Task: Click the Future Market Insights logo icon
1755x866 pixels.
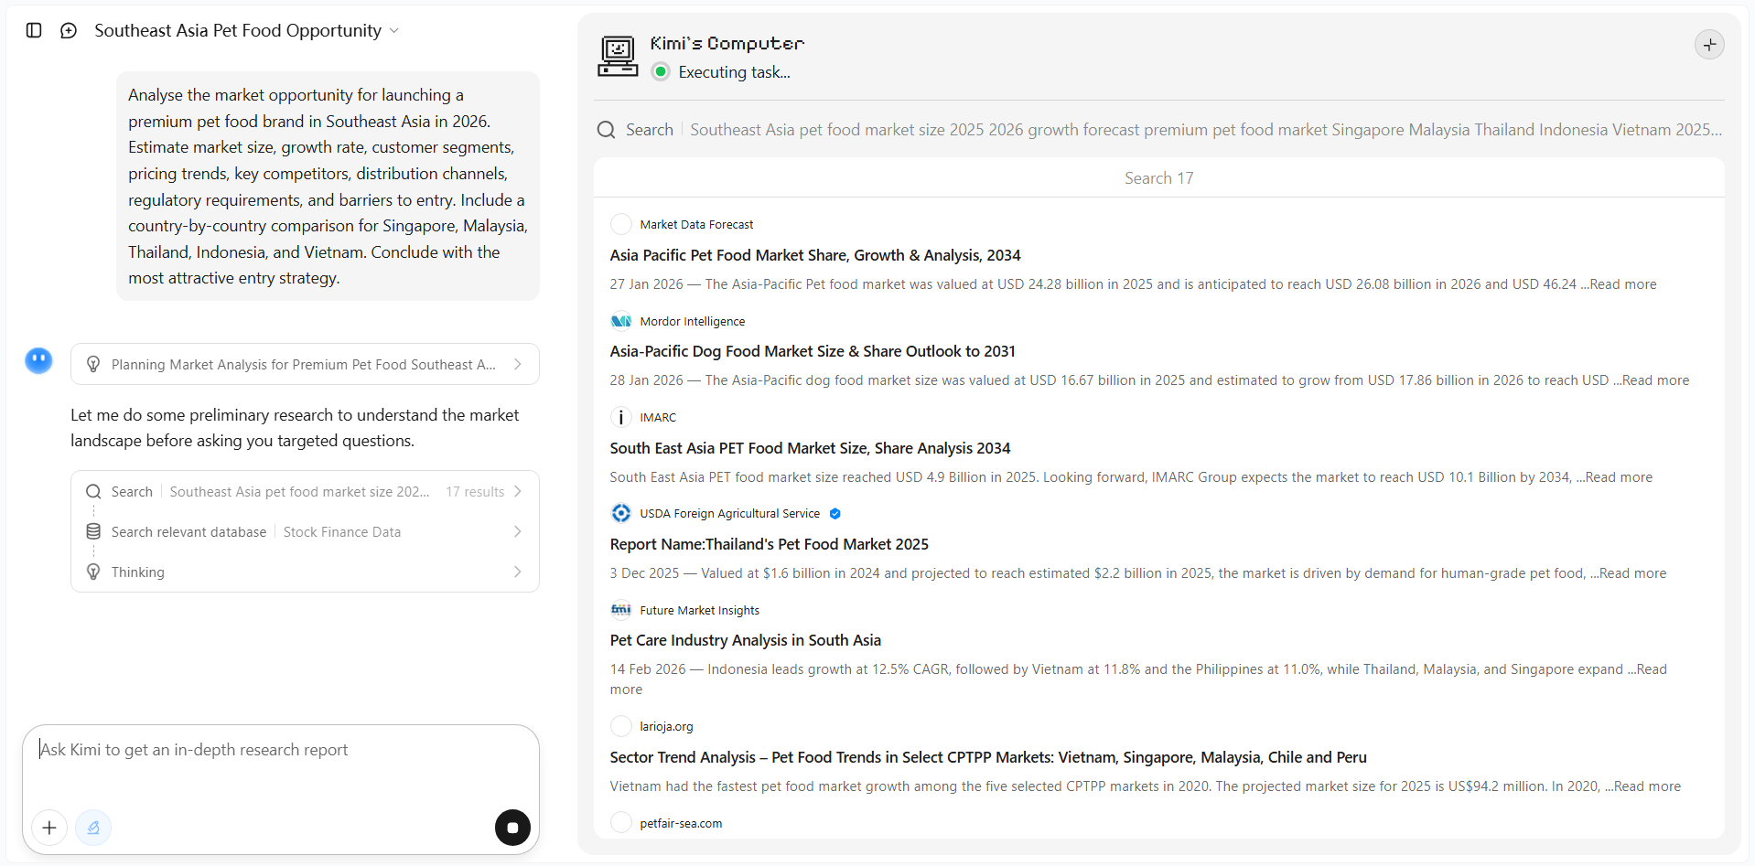Action: coord(621,610)
